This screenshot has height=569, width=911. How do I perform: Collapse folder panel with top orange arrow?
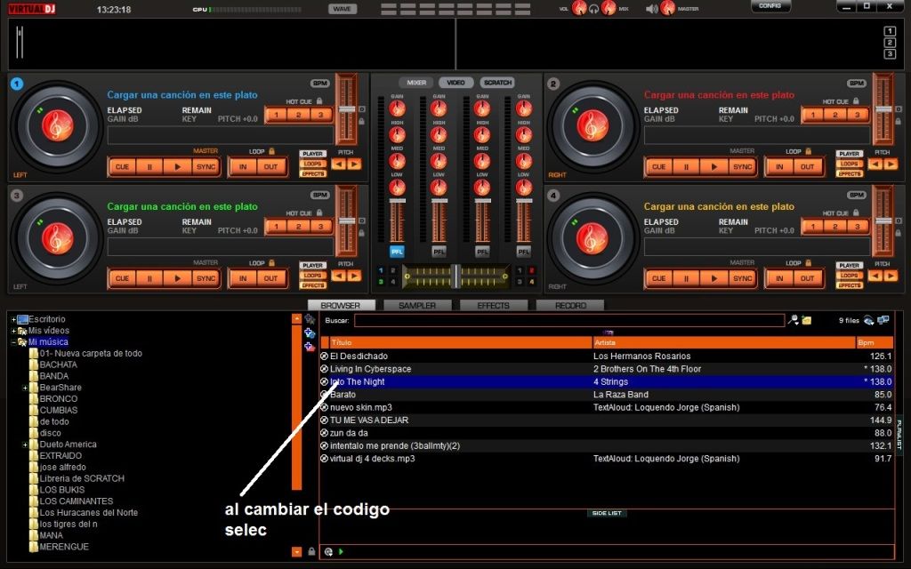[x=296, y=319]
